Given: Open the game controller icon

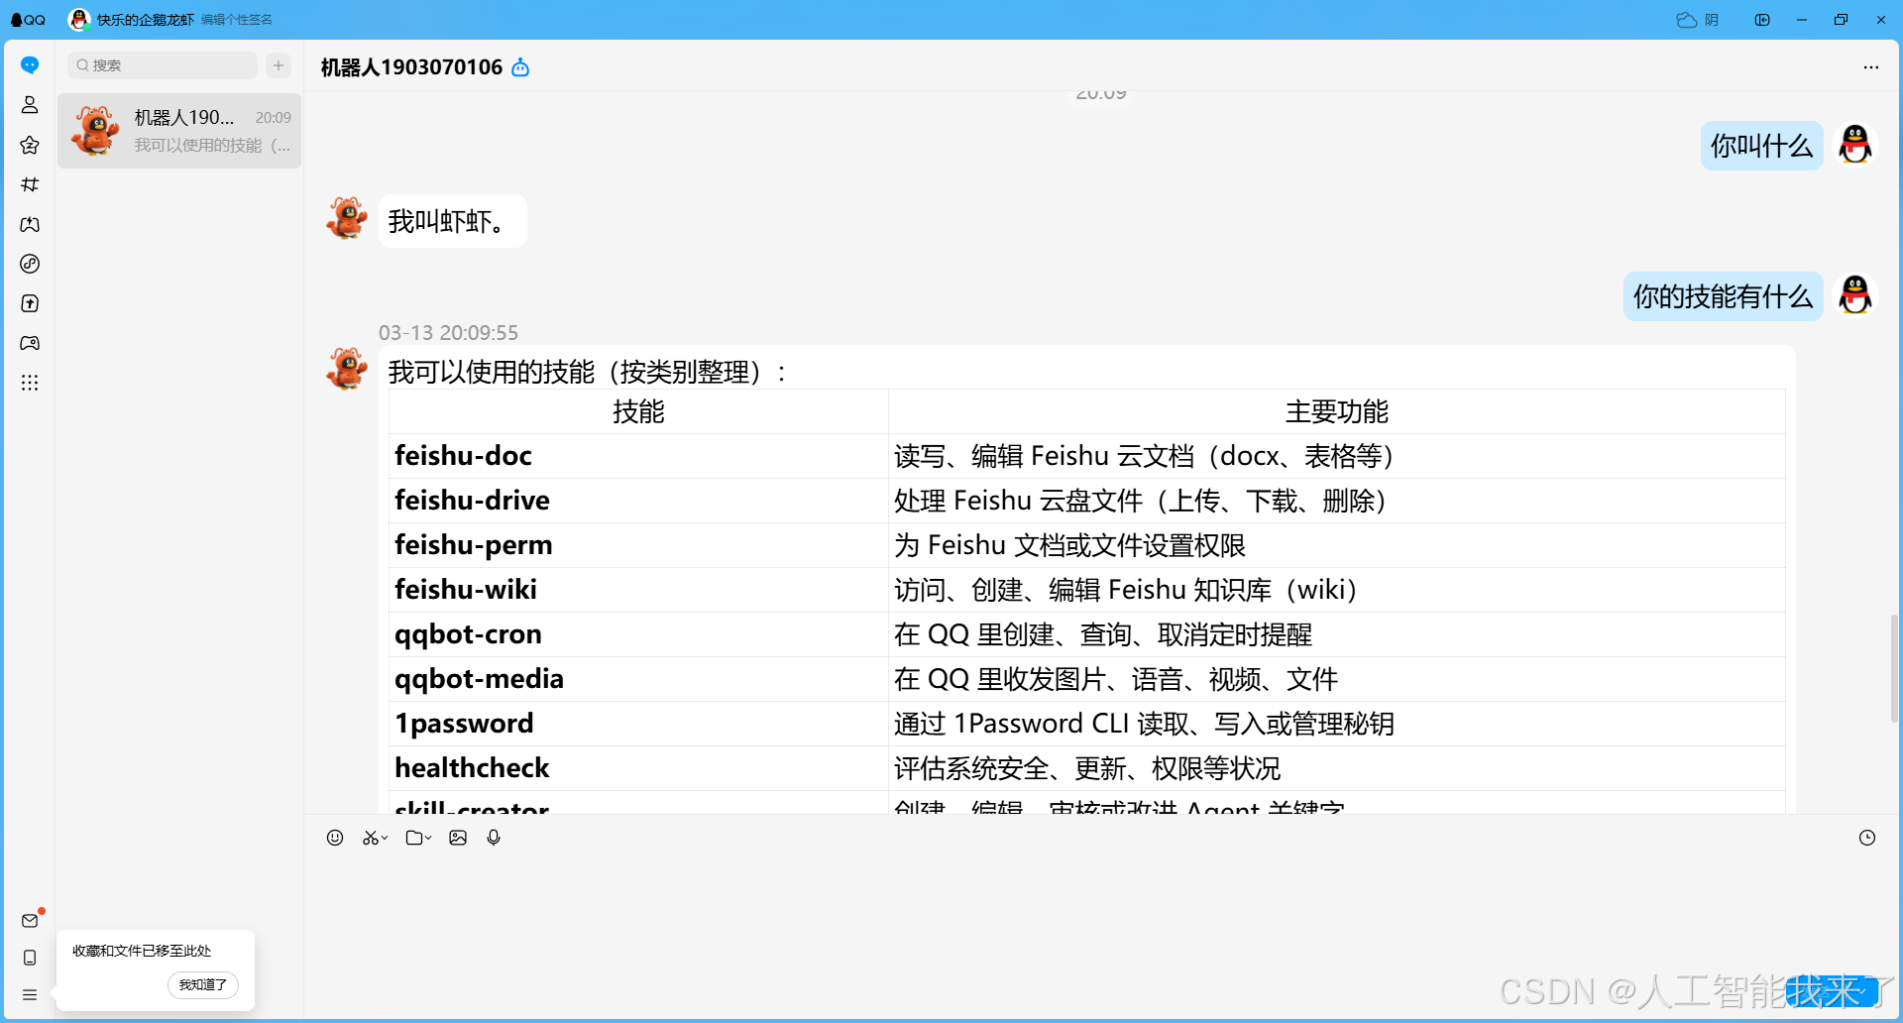Looking at the screenshot, I should point(30,343).
